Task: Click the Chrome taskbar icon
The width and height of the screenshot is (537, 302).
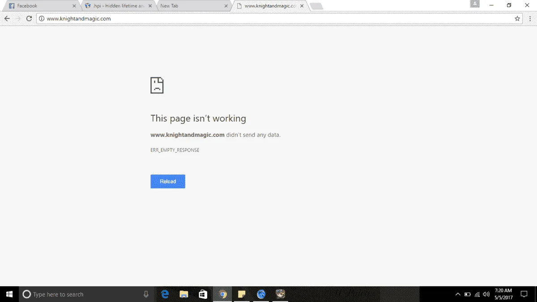Action: pyautogui.click(x=222, y=294)
